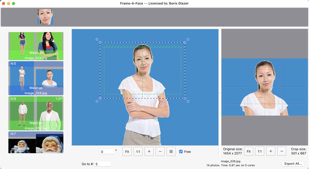This screenshot has width=309, height=169.
Task: Click the Export All button
Action: [x=293, y=163]
